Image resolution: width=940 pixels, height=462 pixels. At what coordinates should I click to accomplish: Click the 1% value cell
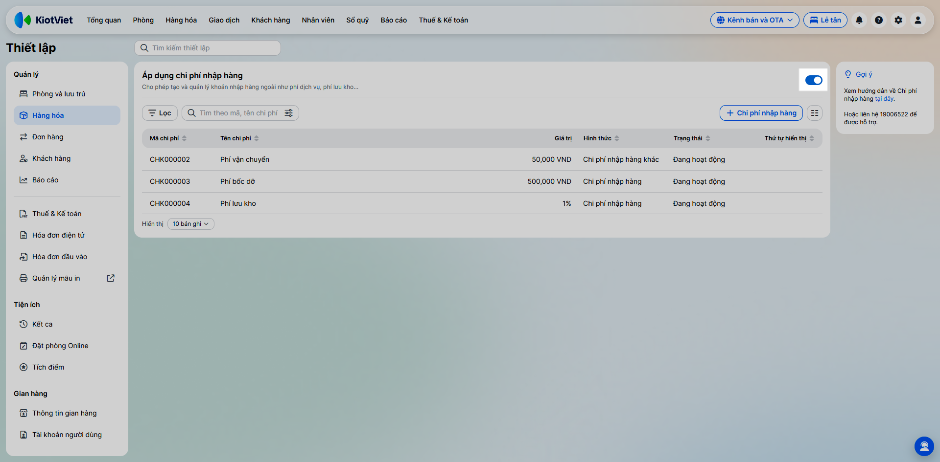(x=566, y=203)
